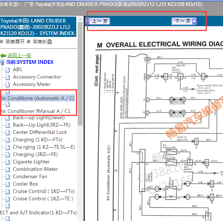Click document icon beside Crulse ControI ( 1KD—FTv)
Image resolution: width=223 pixels, height=221 pixels.
8,191
